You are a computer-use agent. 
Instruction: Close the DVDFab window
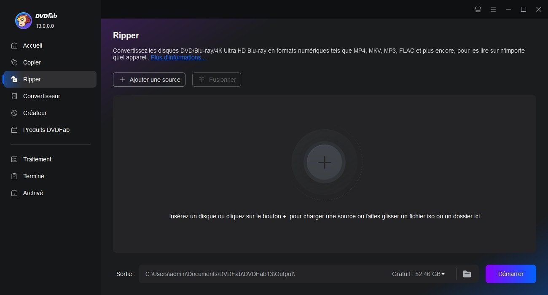[x=539, y=9]
